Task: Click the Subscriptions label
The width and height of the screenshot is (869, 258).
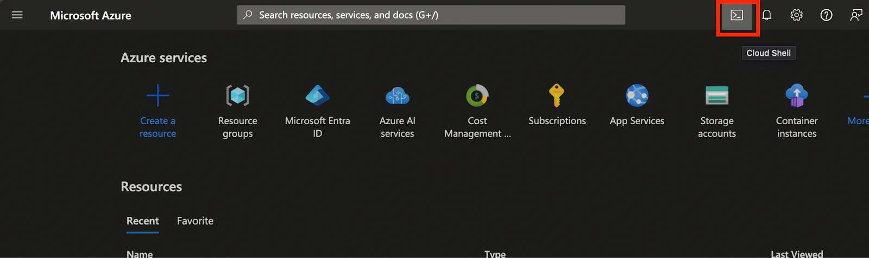Action: [557, 121]
